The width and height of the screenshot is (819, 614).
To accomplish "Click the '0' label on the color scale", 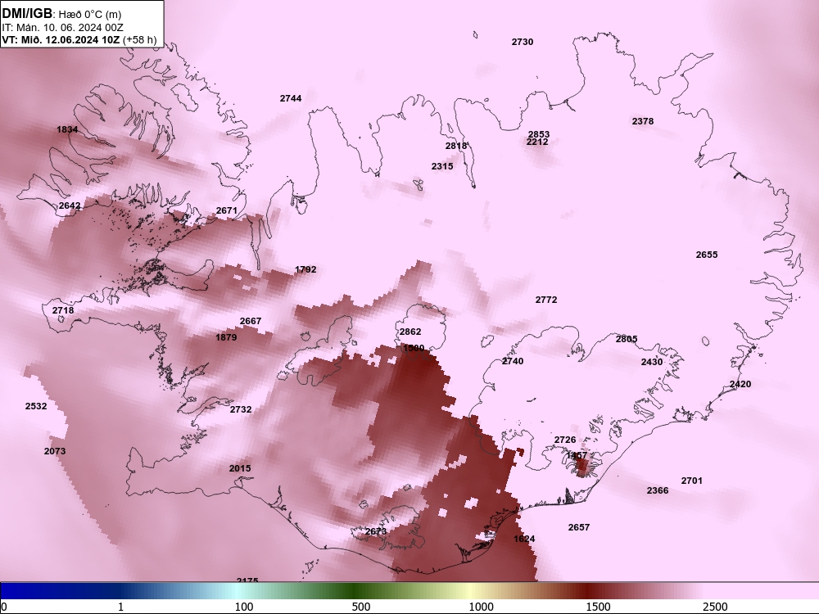I will pos(4,607).
